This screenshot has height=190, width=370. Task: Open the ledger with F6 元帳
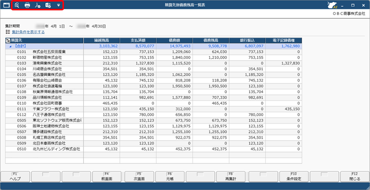pos(170,177)
